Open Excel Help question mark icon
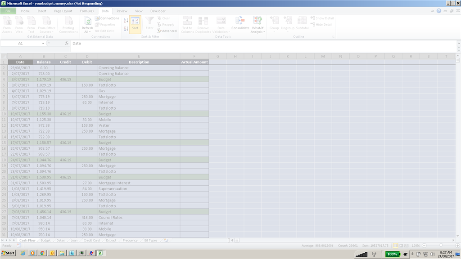The width and height of the screenshot is (461, 259). [438, 11]
